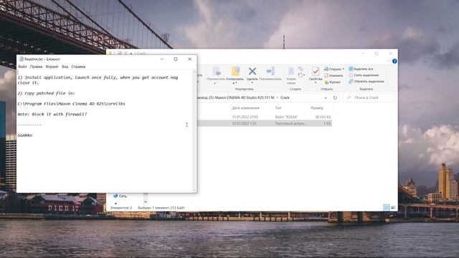Viewport: 459px width, 258px height.
Task: Open the new item dropdown beside Новая папка
Action: [x=301, y=75]
